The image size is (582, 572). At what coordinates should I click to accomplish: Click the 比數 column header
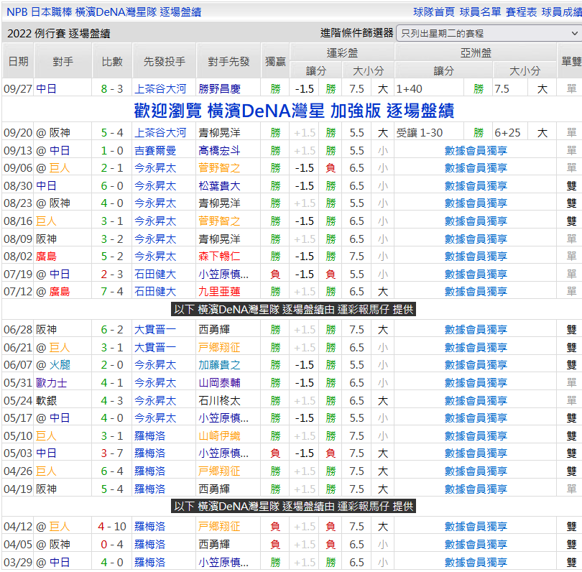tap(111, 62)
